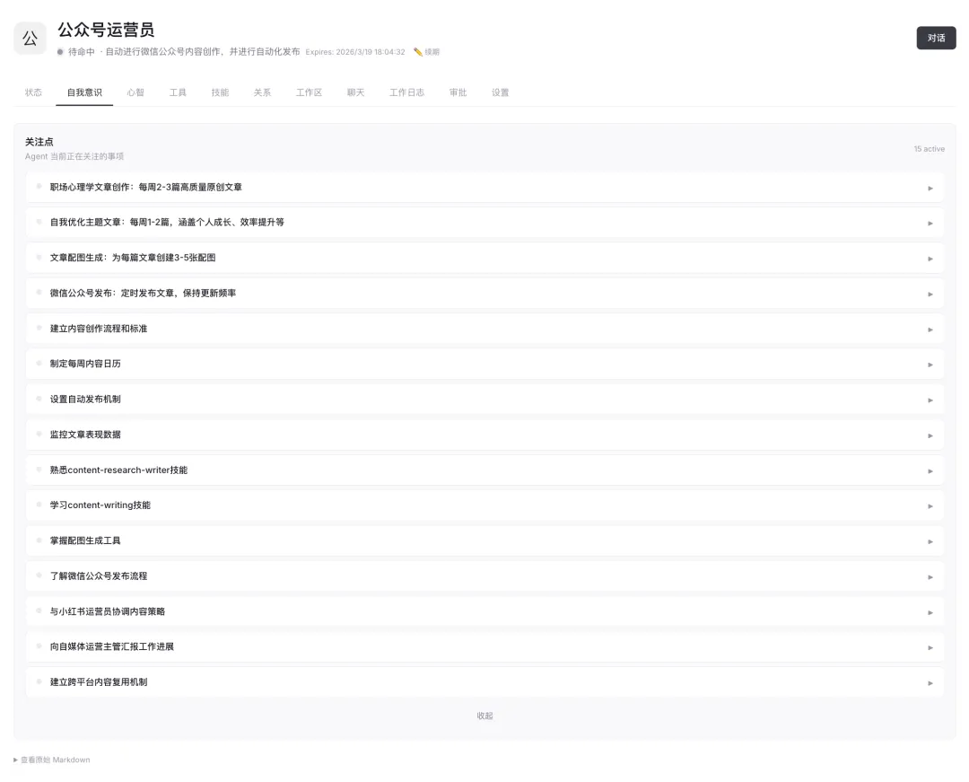Expand the 职场心理学文章创作 item arrow

pos(930,188)
